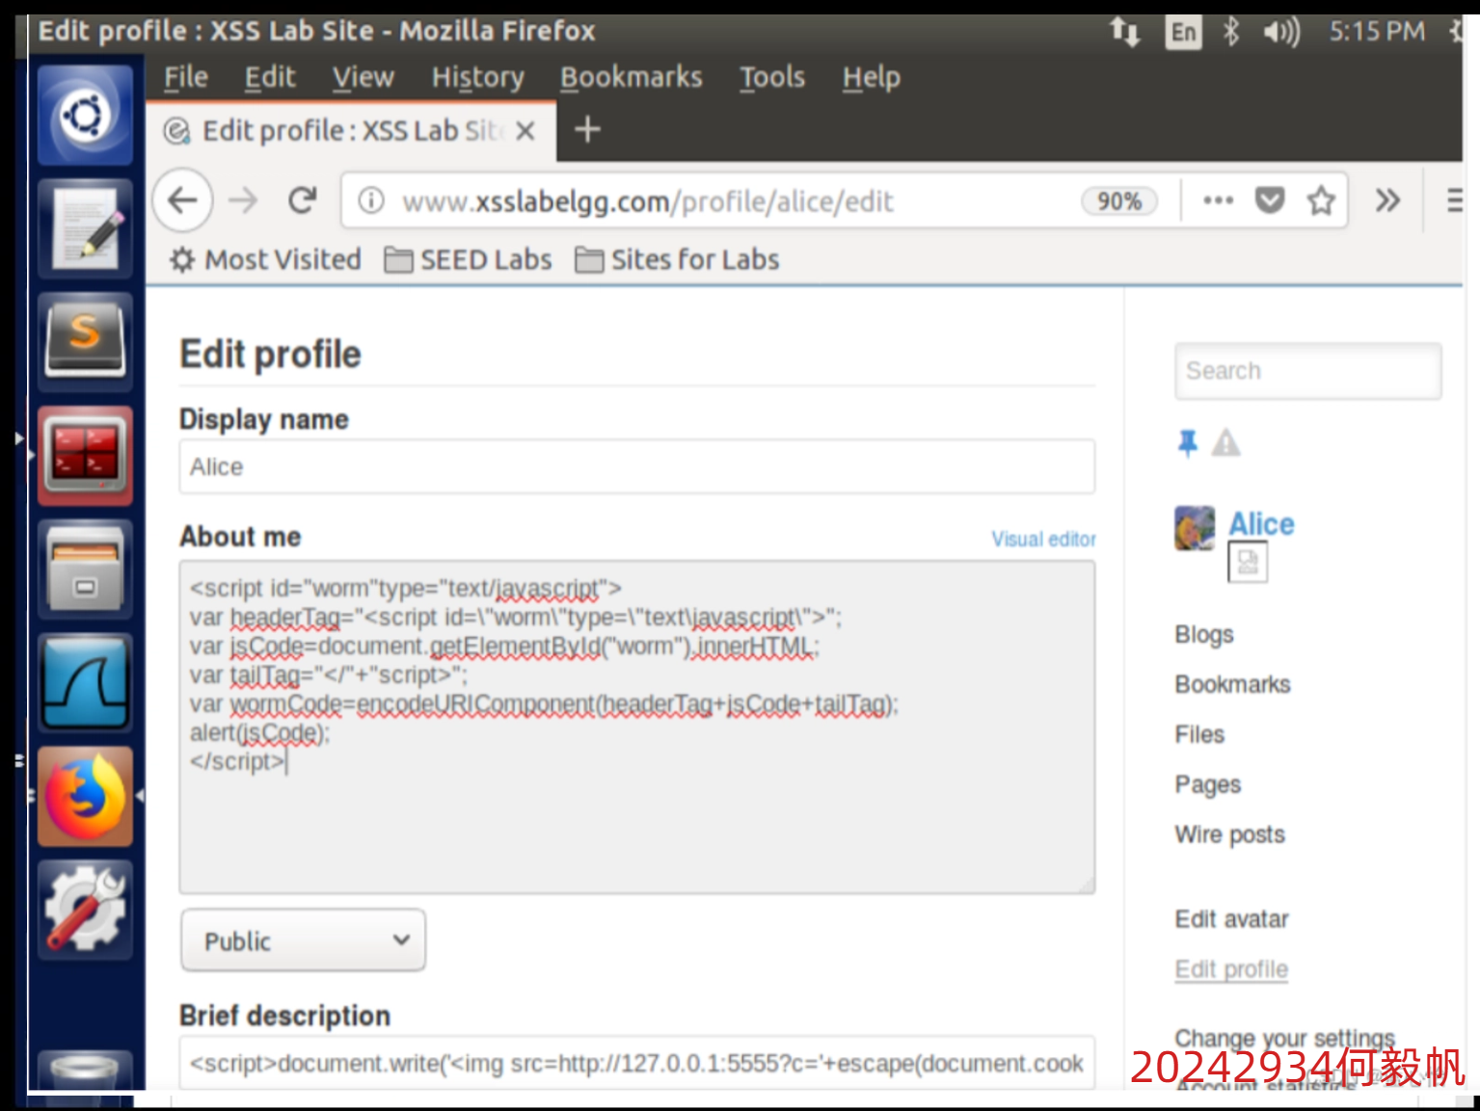
Task: Open Public access level dropdown
Action: 303,940
